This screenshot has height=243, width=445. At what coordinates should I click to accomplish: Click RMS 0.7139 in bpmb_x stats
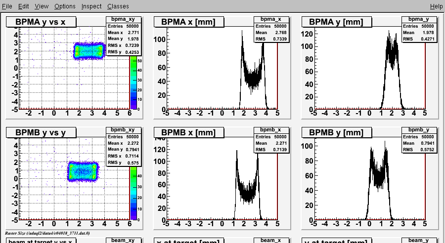(x=271, y=150)
